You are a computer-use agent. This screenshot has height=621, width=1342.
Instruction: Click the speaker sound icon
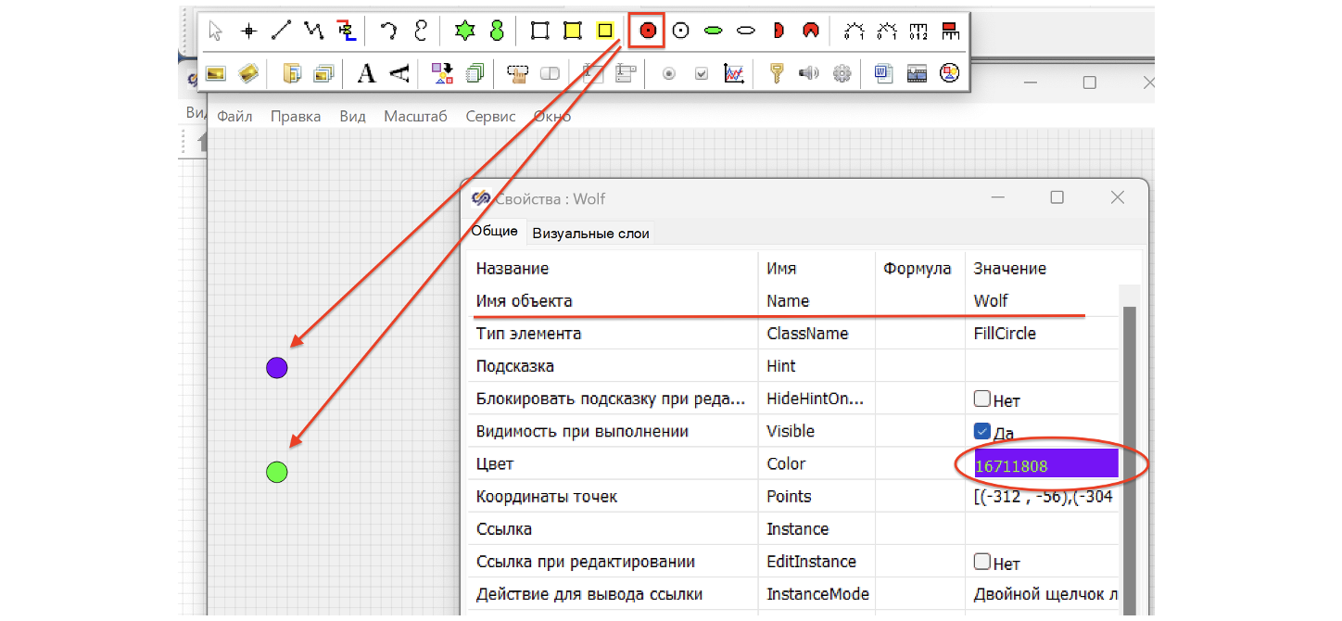[809, 73]
